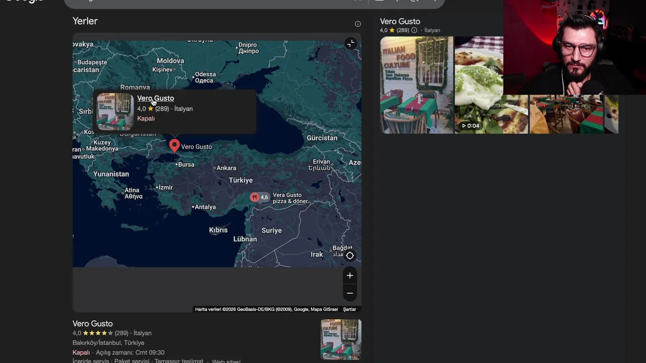The image size is (646, 363).
Task: Click the Gürcistan label on the map
Action: [x=322, y=138]
